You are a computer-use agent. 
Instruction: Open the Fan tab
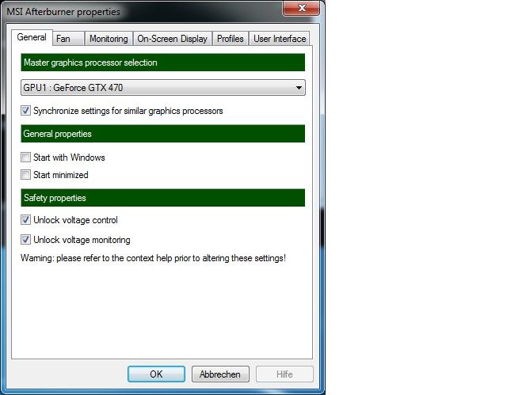(x=68, y=39)
